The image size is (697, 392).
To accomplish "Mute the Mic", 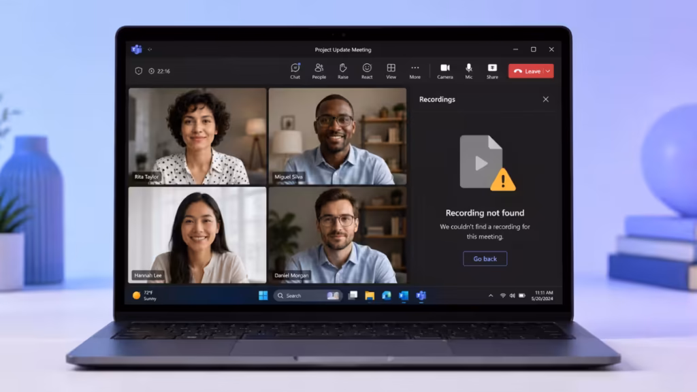I will 468,71.
